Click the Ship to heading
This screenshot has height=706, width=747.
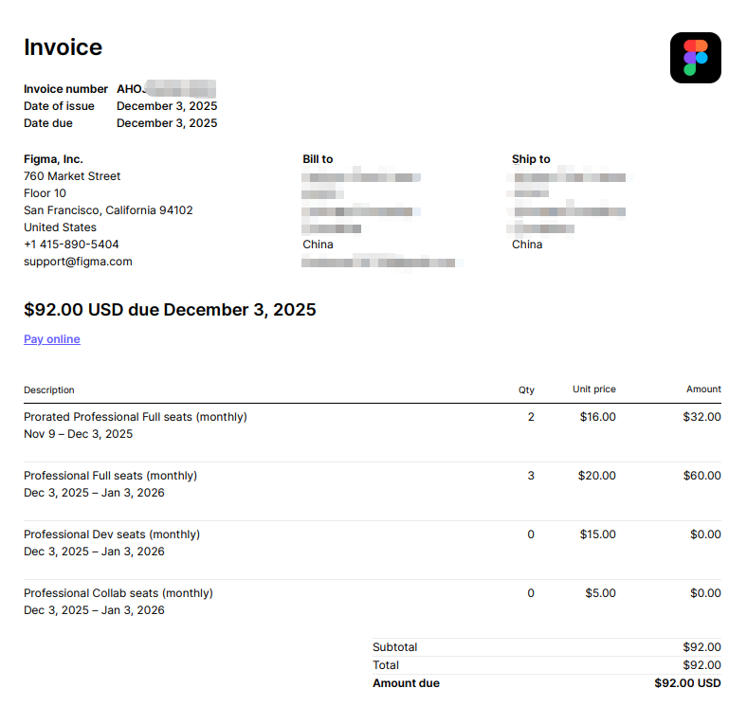pyautogui.click(x=531, y=159)
